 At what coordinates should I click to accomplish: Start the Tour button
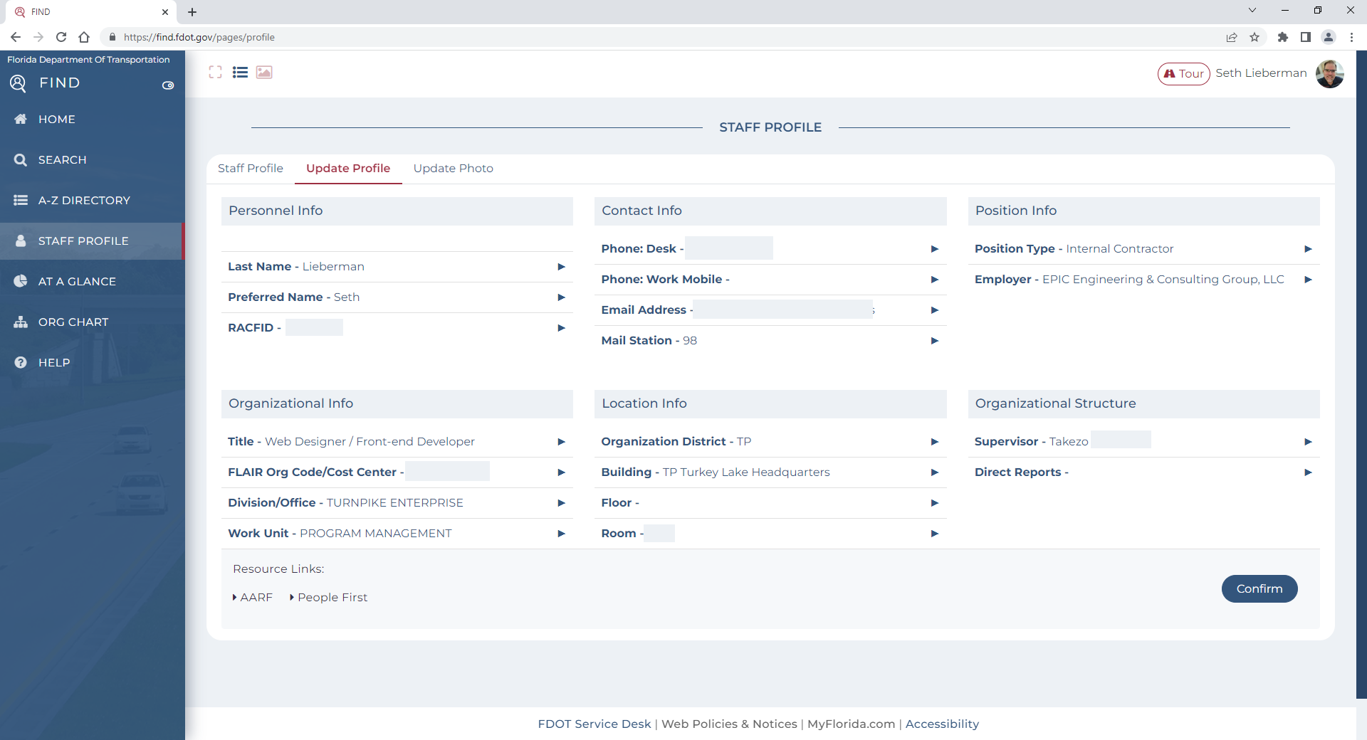tap(1183, 74)
